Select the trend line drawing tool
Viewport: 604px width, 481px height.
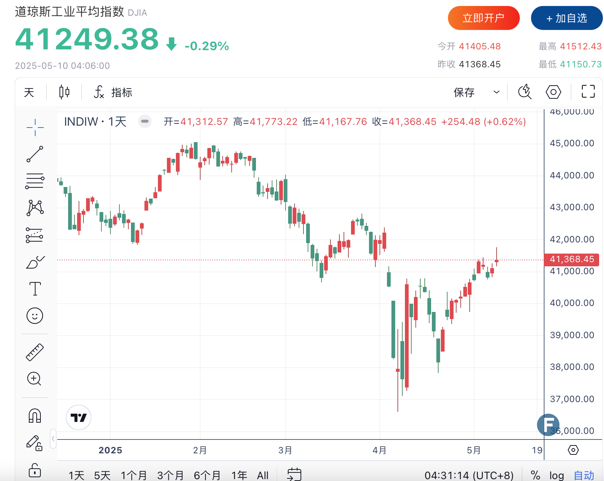35,154
